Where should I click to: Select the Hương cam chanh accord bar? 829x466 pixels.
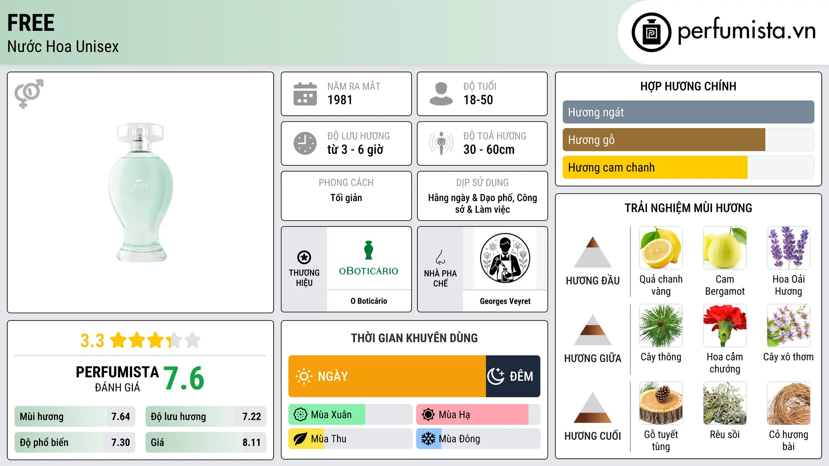tap(688, 167)
